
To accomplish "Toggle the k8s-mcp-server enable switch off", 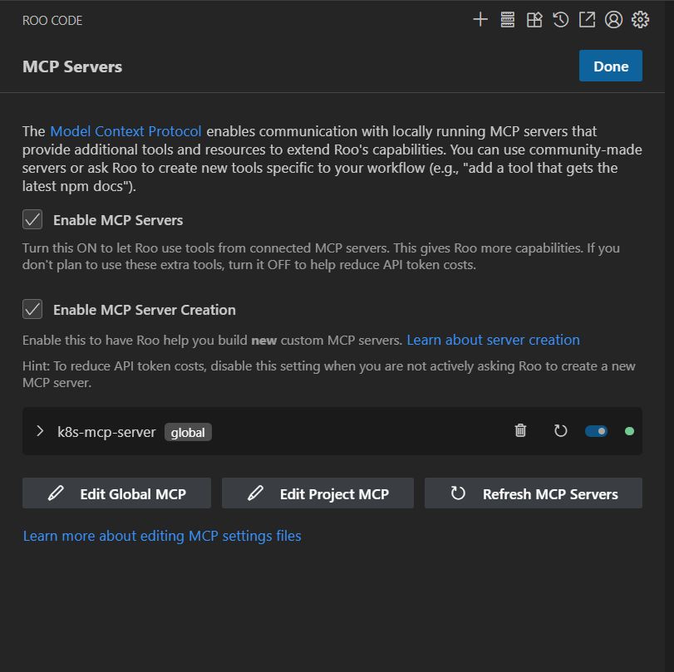I will (596, 430).
